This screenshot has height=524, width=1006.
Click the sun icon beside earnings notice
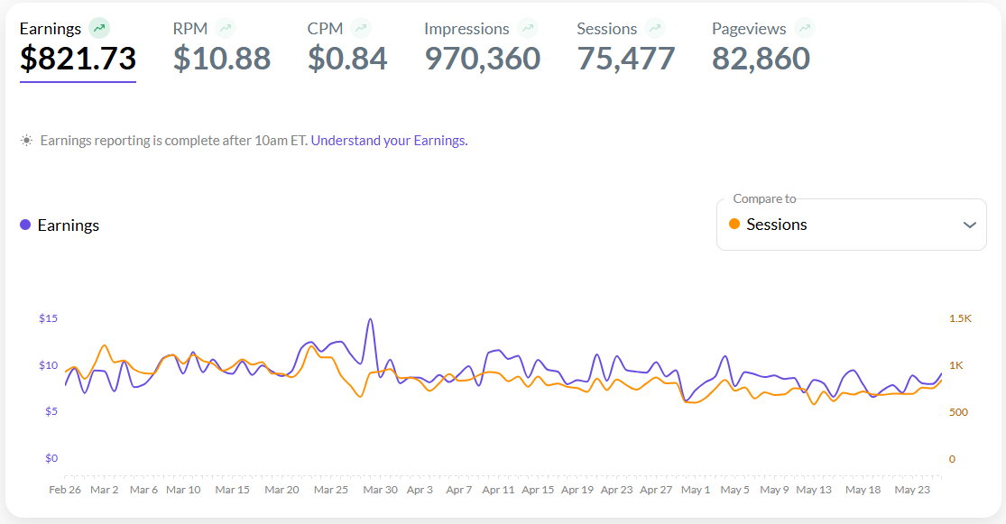27,141
